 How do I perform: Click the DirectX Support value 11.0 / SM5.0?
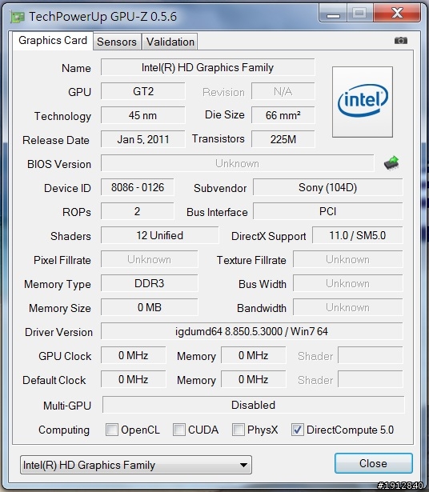(x=358, y=235)
